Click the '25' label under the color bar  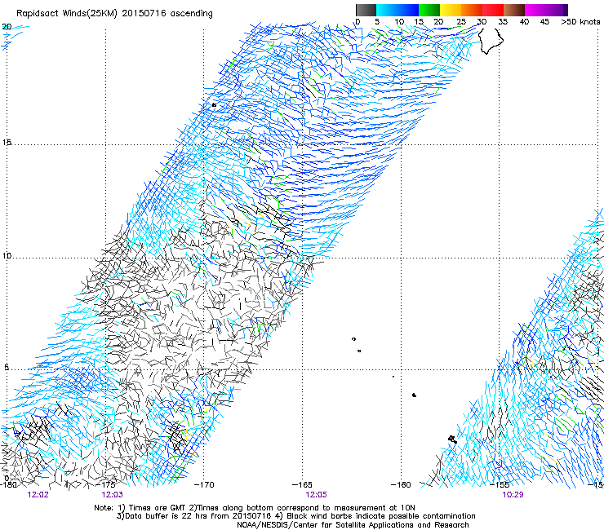461,22
